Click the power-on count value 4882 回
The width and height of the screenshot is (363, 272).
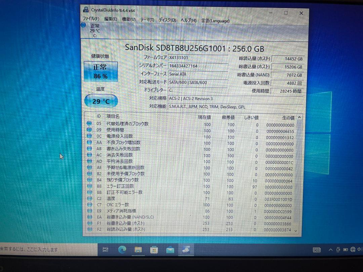[x=287, y=83]
